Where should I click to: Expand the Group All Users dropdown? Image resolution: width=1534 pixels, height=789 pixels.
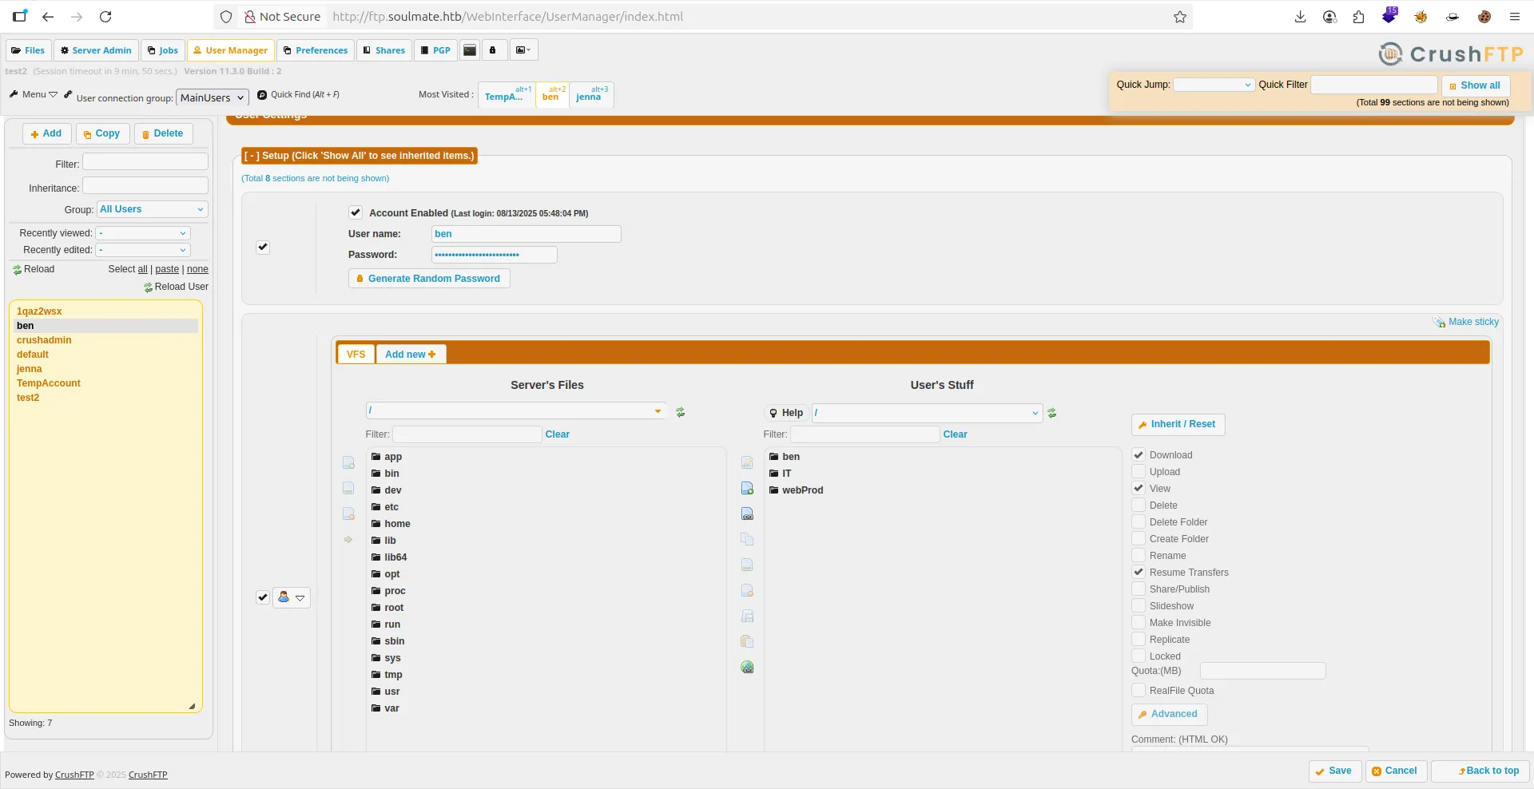pyautogui.click(x=152, y=209)
